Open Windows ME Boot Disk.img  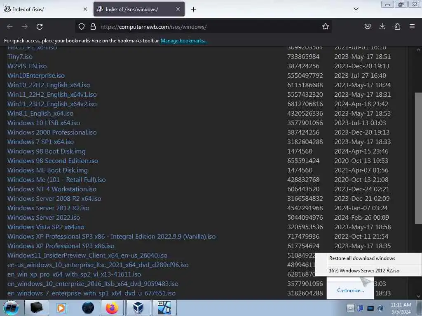click(x=47, y=170)
